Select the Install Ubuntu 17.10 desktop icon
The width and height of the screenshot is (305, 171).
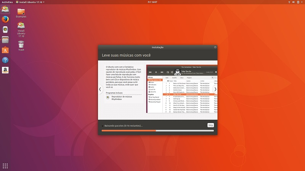[21, 30]
